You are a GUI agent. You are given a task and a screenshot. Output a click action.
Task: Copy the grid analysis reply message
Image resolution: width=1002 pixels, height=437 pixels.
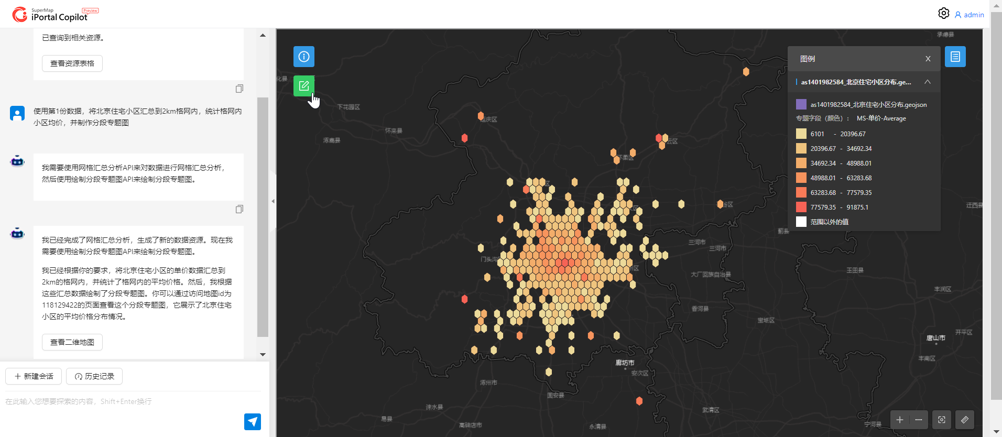click(239, 209)
